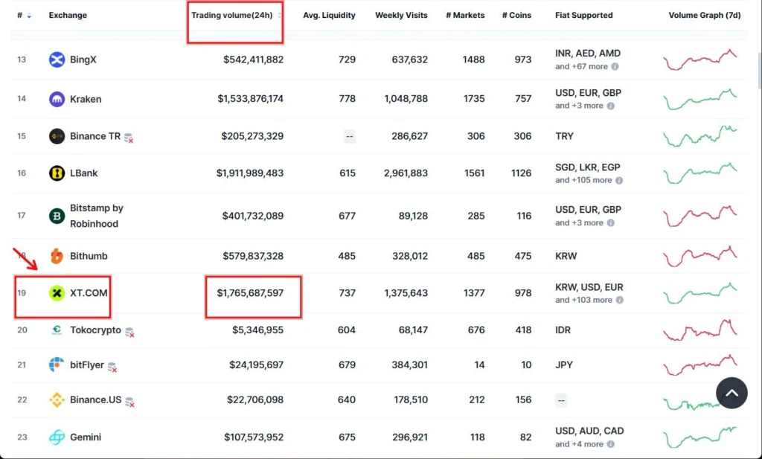Open the Gemini exchange link
Image resolution: width=762 pixels, height=459 pixels.
coord(86,437)
